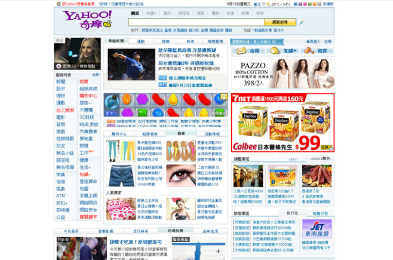Click the blue water bottle game icon

pyautogui.click(x=112, y=102)
